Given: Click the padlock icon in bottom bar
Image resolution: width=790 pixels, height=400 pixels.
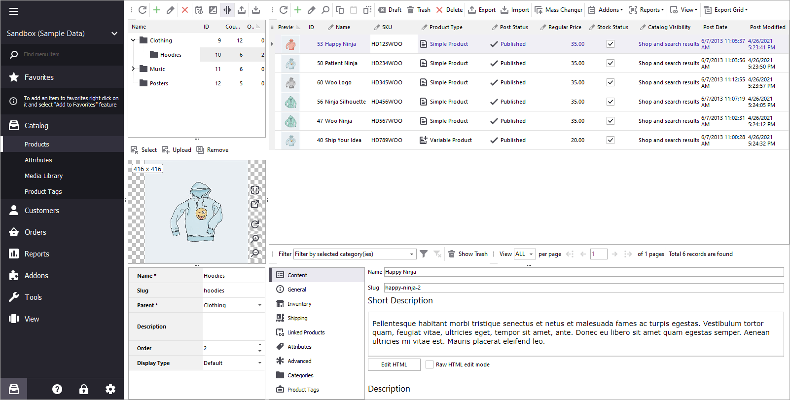Looking at the screenshot, I should click(x=84, y=389).
